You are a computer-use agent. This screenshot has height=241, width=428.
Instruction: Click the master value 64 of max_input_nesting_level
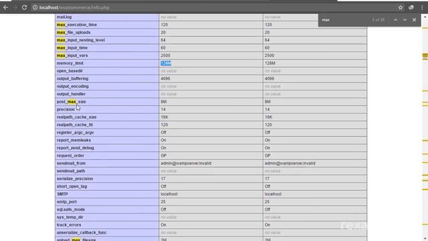267,40
